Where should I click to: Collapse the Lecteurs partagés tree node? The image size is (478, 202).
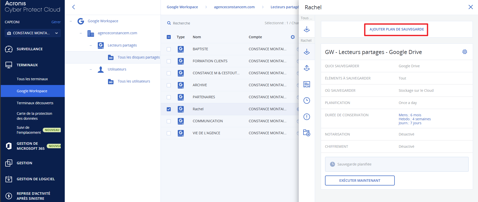(91, 45)
